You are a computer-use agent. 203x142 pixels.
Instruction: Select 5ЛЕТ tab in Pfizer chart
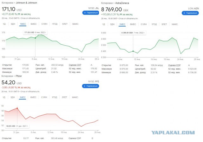pyautogui.click(x=65, y=97)
